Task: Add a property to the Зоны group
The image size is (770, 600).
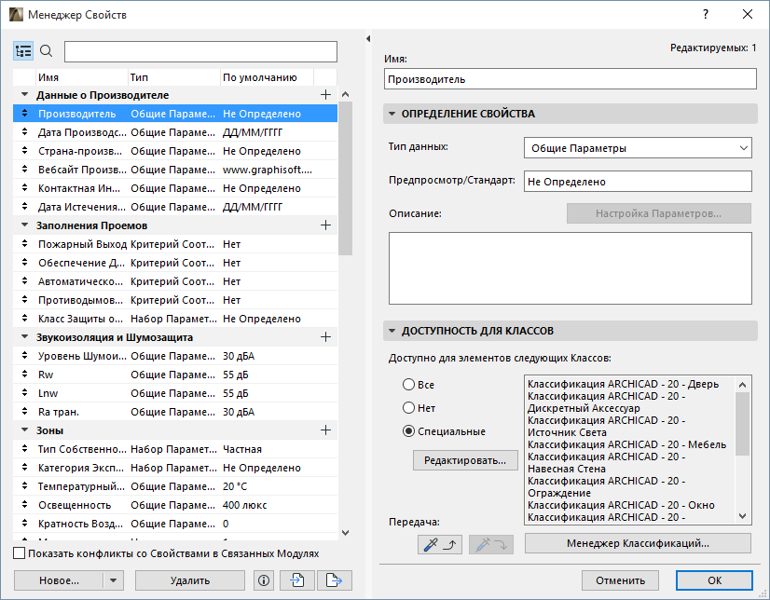Action: 325,430
